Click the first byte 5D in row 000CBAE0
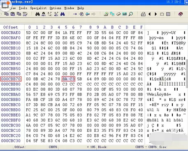This screenshot has width=188, height=154. (28, 33)
